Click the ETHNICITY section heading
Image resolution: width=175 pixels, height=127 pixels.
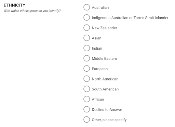14,5
